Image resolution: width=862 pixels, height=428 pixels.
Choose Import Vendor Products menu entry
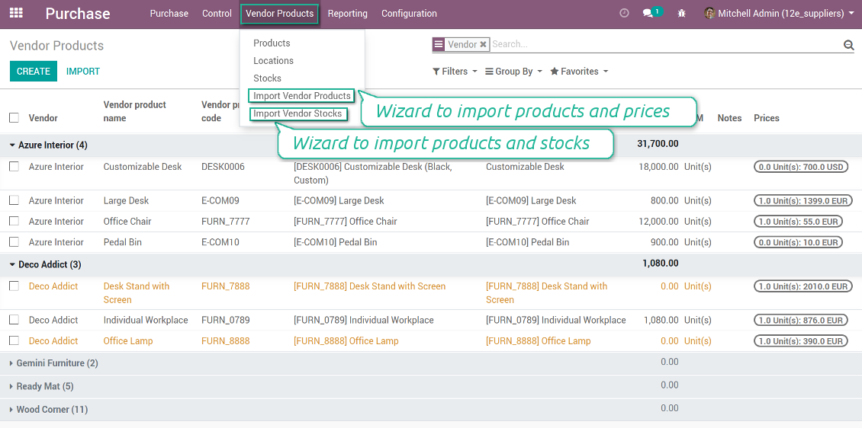click(x=301, y=96)
